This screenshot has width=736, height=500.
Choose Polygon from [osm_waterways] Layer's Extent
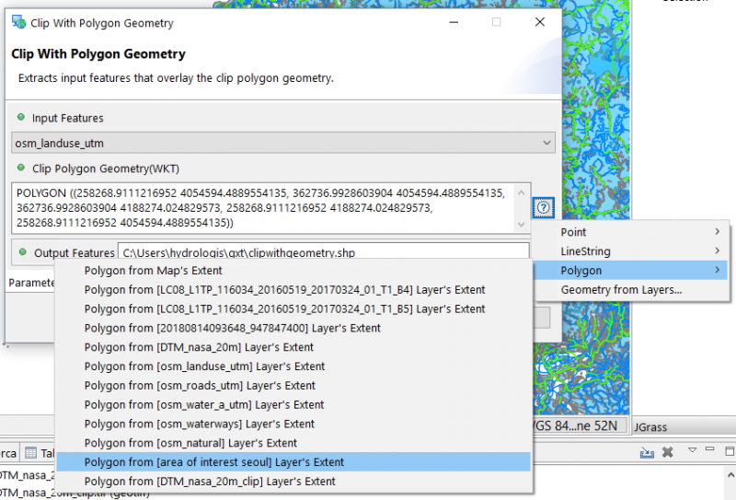199,424
